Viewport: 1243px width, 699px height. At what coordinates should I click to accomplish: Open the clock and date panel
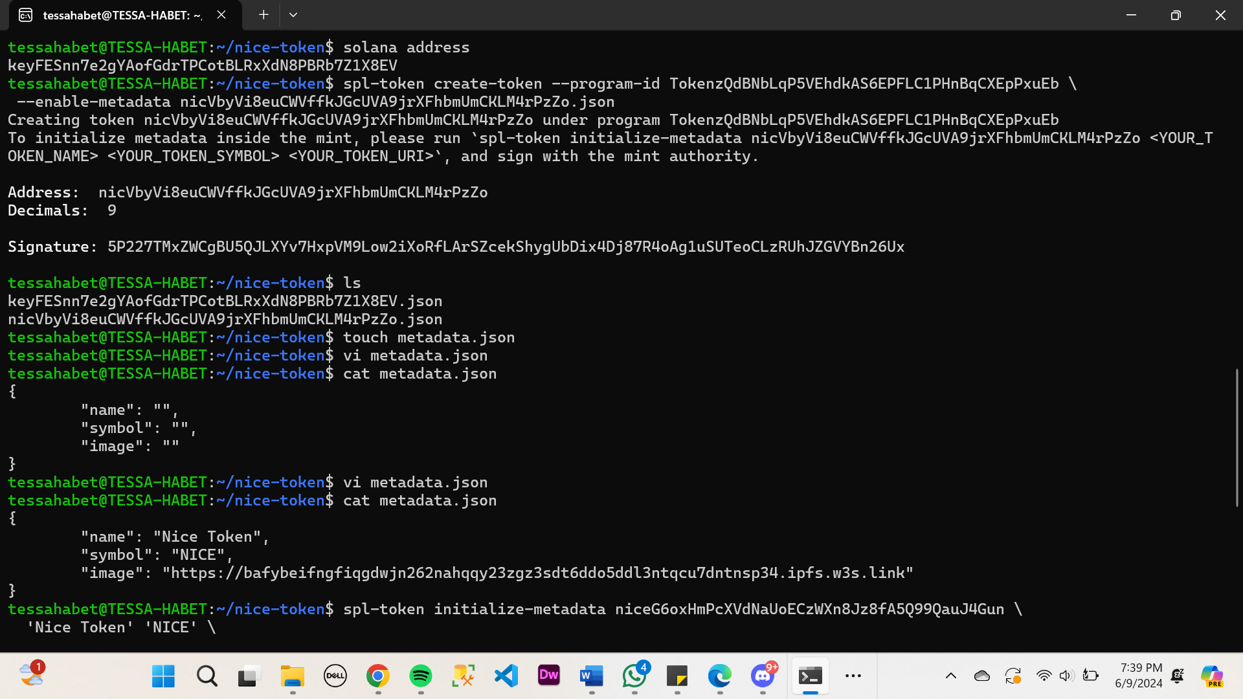pyautogui.click(x=1139, y=675)
